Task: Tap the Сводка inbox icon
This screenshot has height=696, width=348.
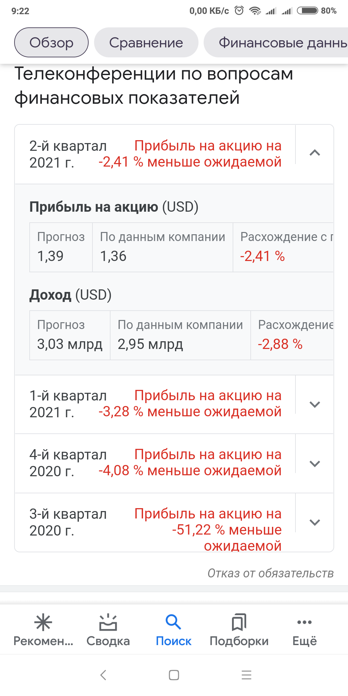Action: click(108, 623)
